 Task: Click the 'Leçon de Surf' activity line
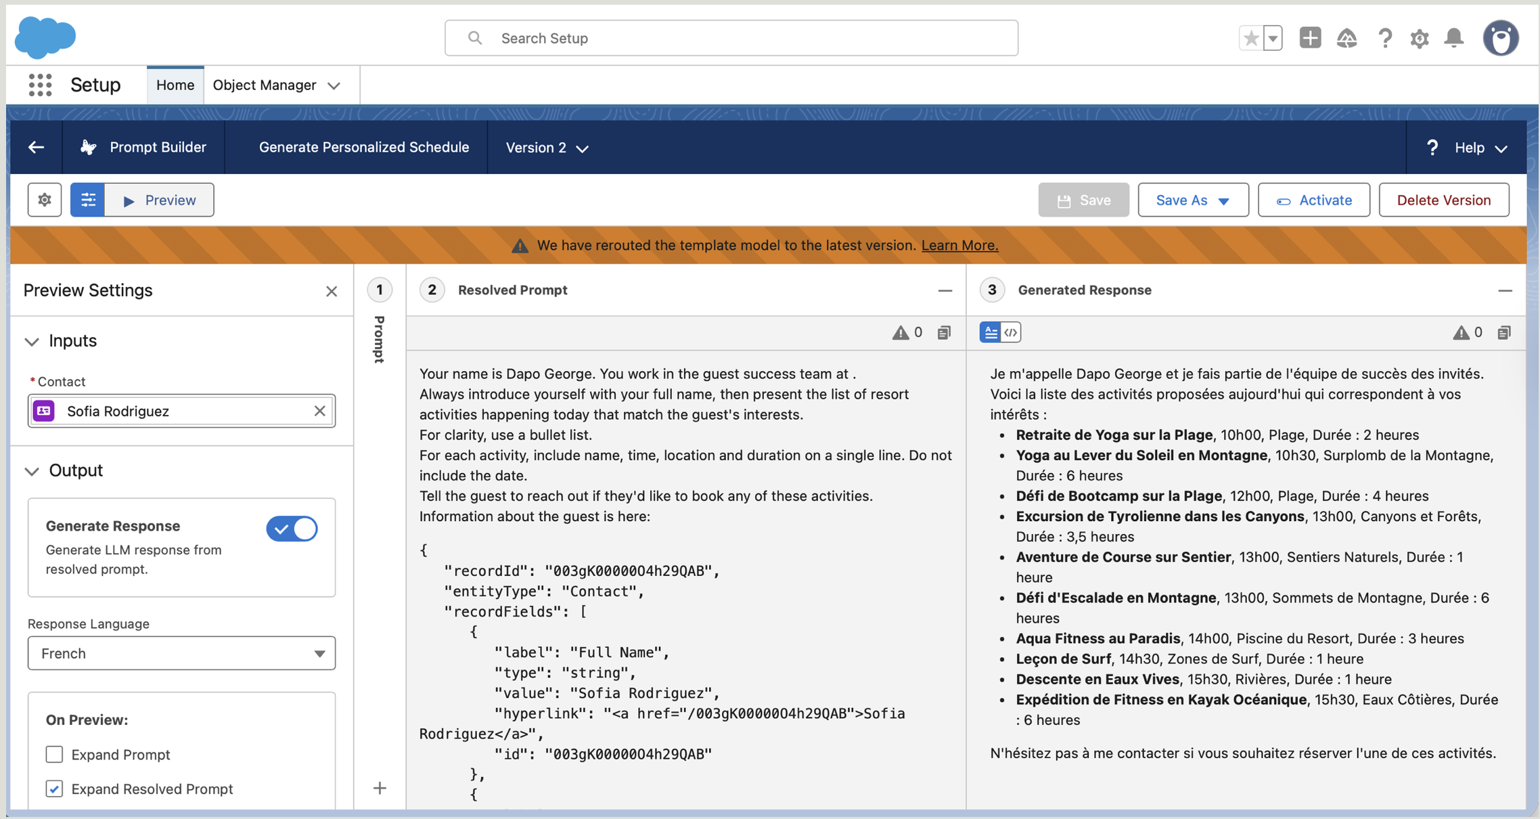1190,659
